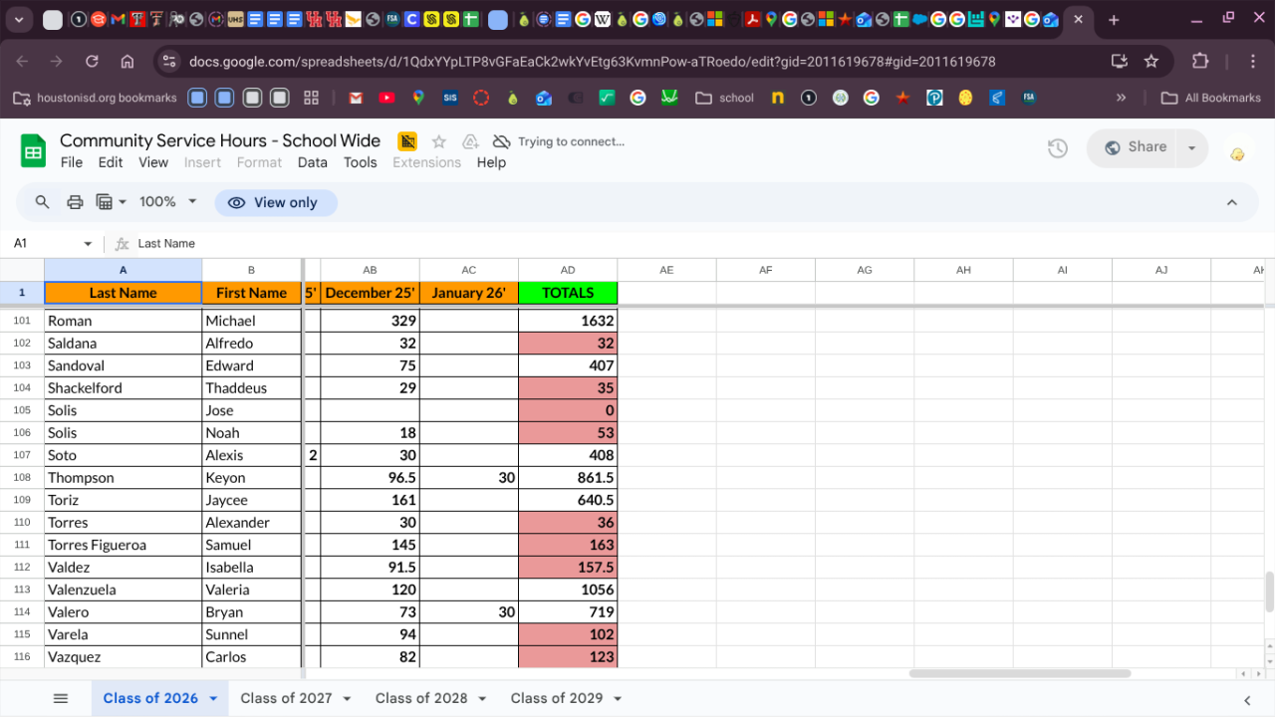Collapse the toolbar with the chevron
This screenshot has width=1275, height=717.
pos(1232,202)
